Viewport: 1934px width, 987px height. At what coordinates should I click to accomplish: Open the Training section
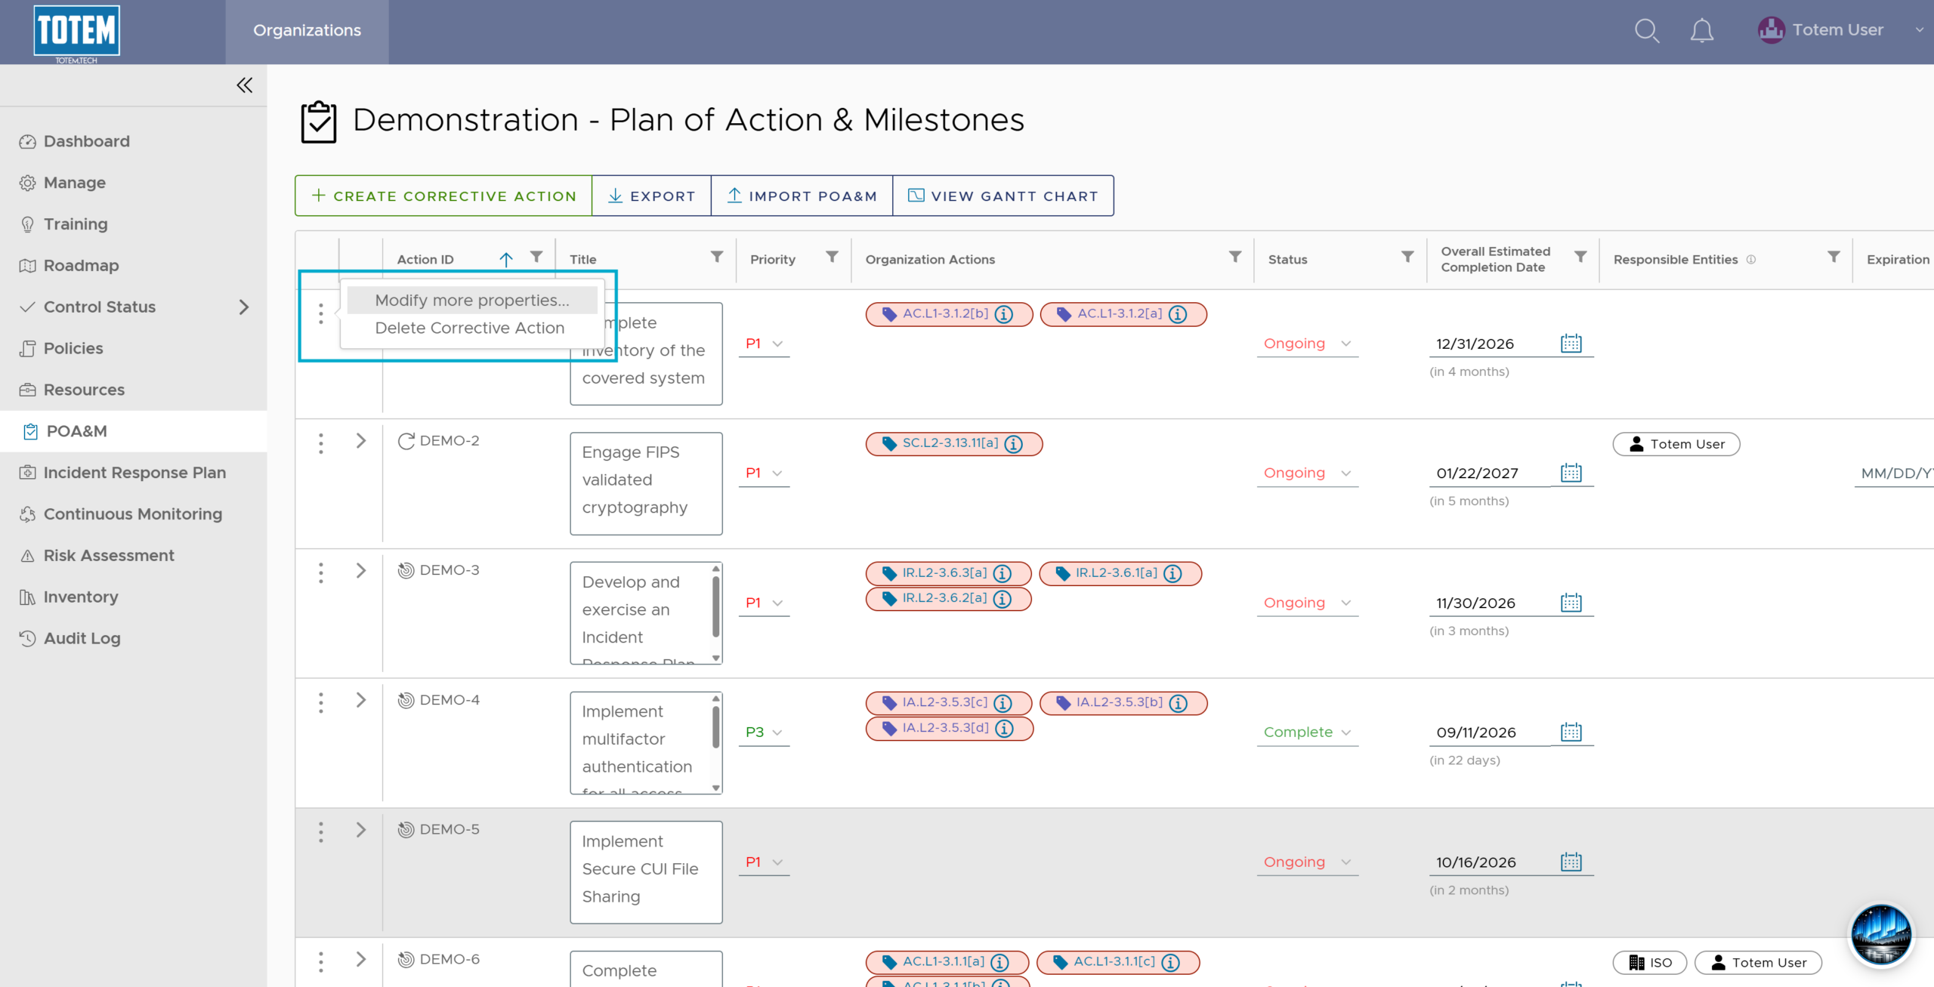click(76, 224)
